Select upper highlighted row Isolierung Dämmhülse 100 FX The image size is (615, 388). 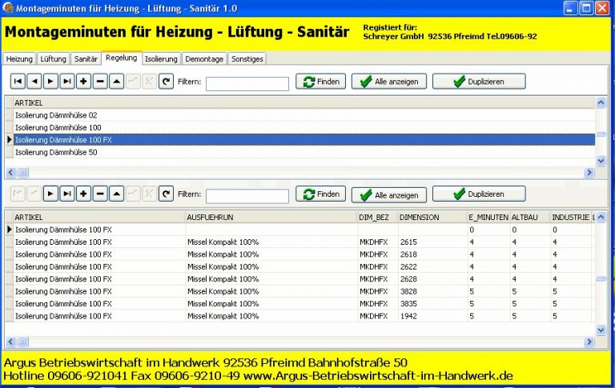pos(304,139)
